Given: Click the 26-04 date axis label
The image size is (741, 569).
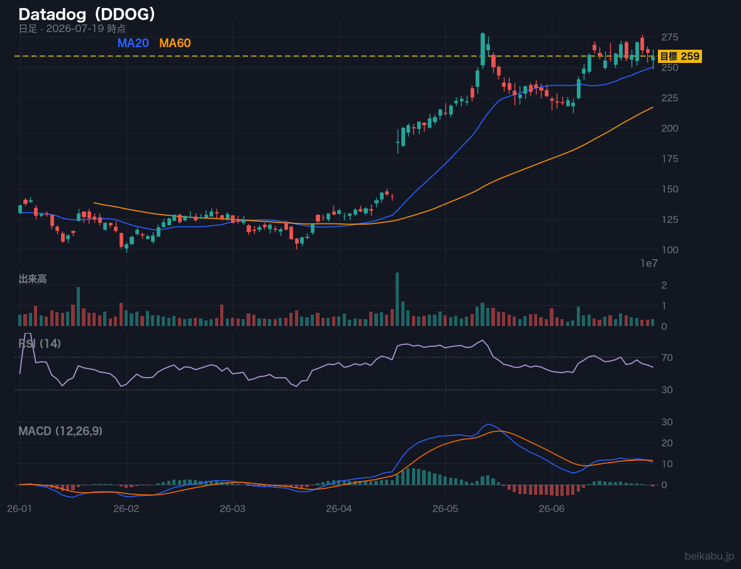Looking at the screenshot, I should click(339, 509).
